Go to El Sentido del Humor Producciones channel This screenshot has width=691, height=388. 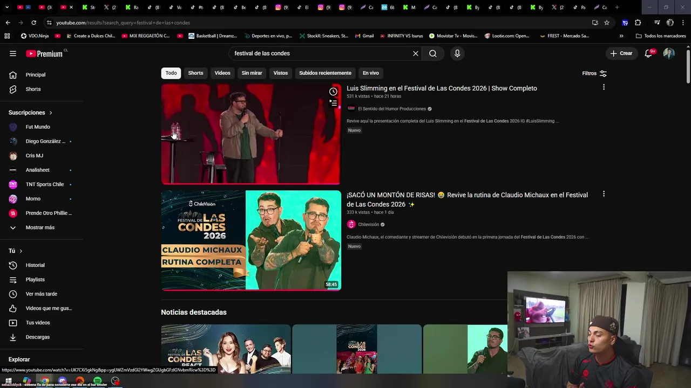pyautogui.click(x=392, y=109)
